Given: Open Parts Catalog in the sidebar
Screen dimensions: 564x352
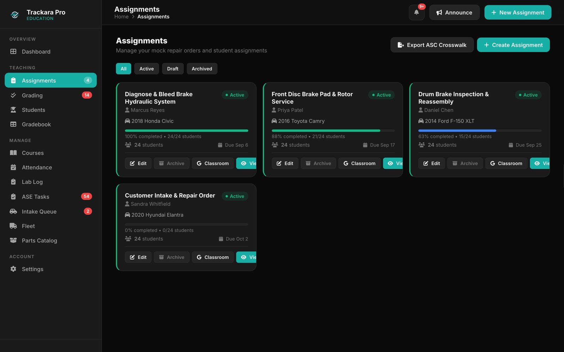Looking at the screenshot, I should (x=50, y=240).
